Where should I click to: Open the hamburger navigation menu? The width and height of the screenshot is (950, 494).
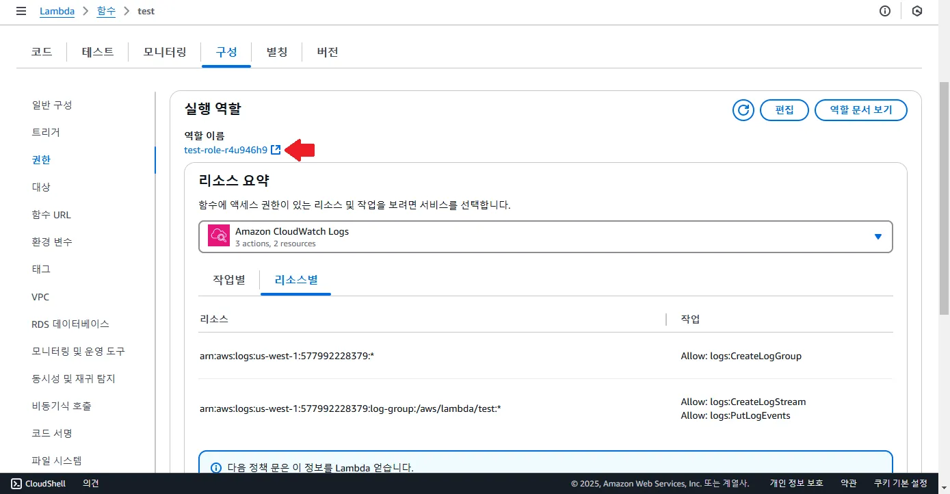21,11
